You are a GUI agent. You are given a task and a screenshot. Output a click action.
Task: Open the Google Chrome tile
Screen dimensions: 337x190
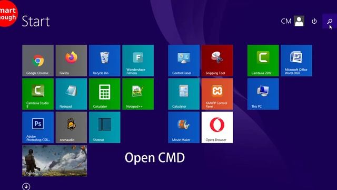[x=38, y=61]
